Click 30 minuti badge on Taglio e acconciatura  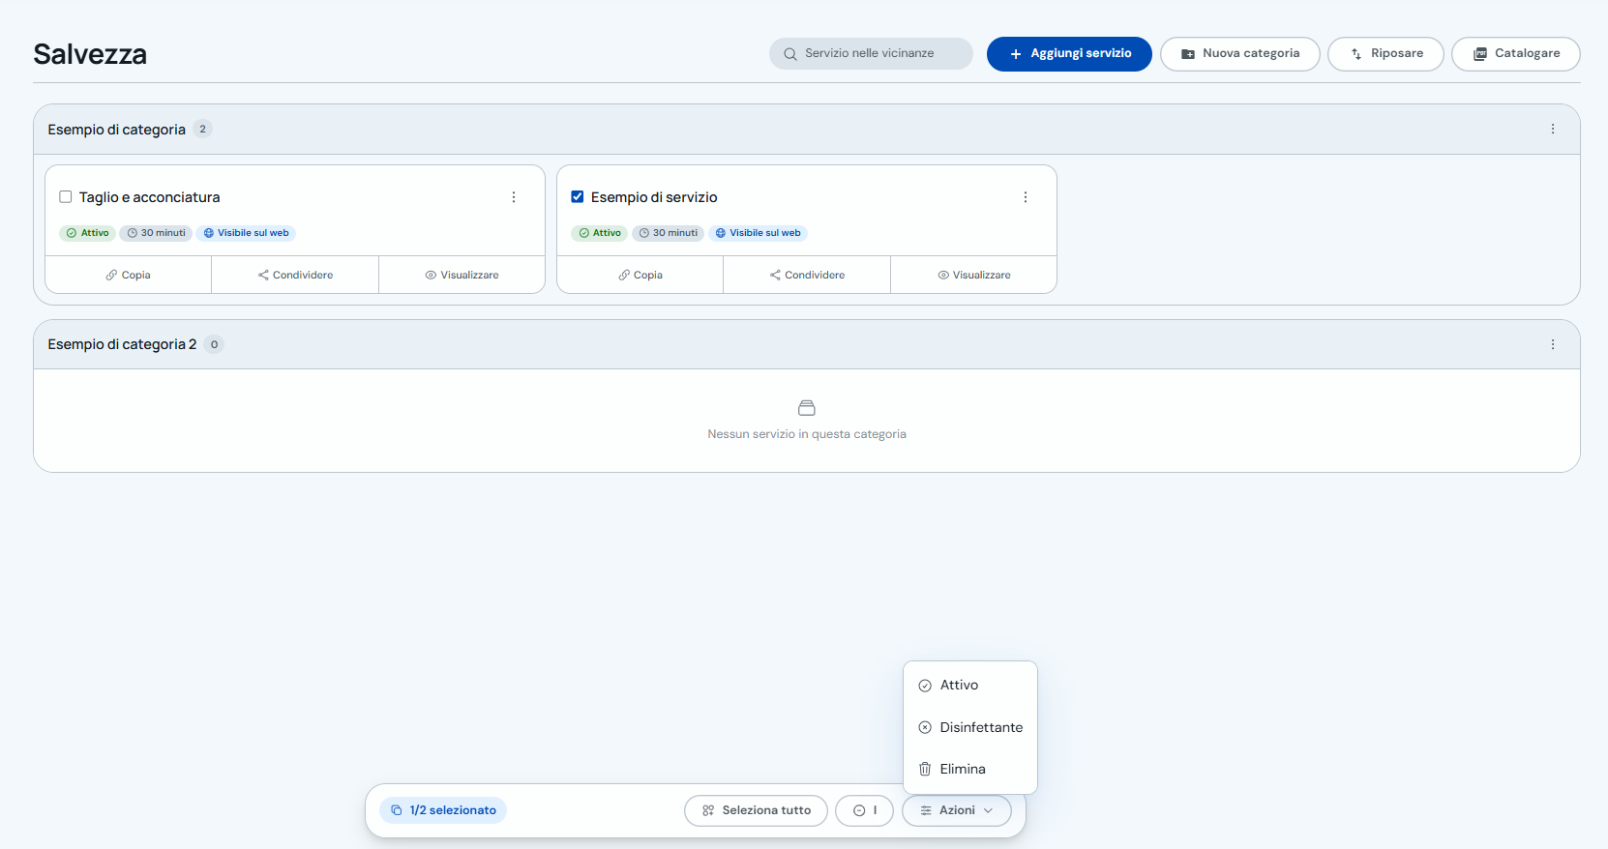tap(156, 233)
